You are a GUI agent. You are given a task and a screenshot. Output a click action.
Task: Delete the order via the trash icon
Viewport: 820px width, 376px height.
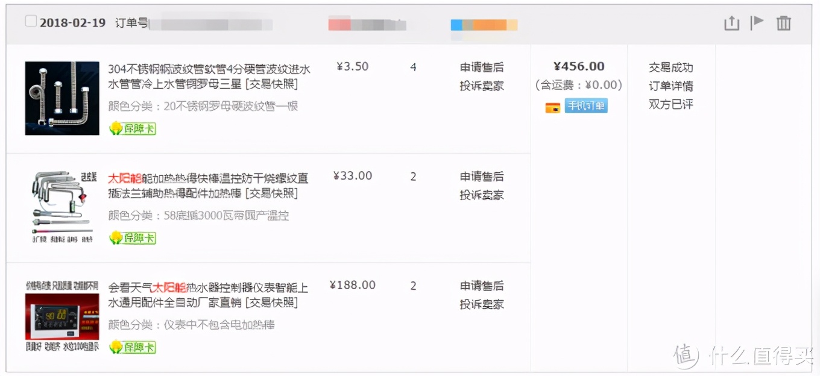click(x=783, y=23)
